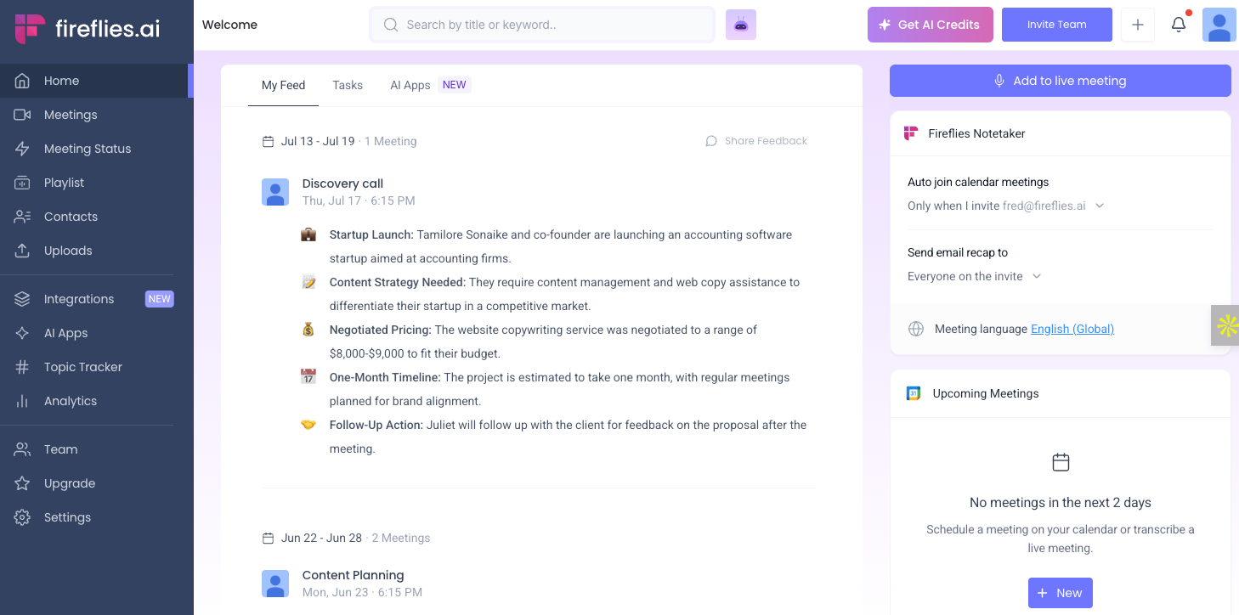Screen dimensions: 1239x615
Task: Click the handshake icon for Follow-Up Action
Action: click(308, 425)
